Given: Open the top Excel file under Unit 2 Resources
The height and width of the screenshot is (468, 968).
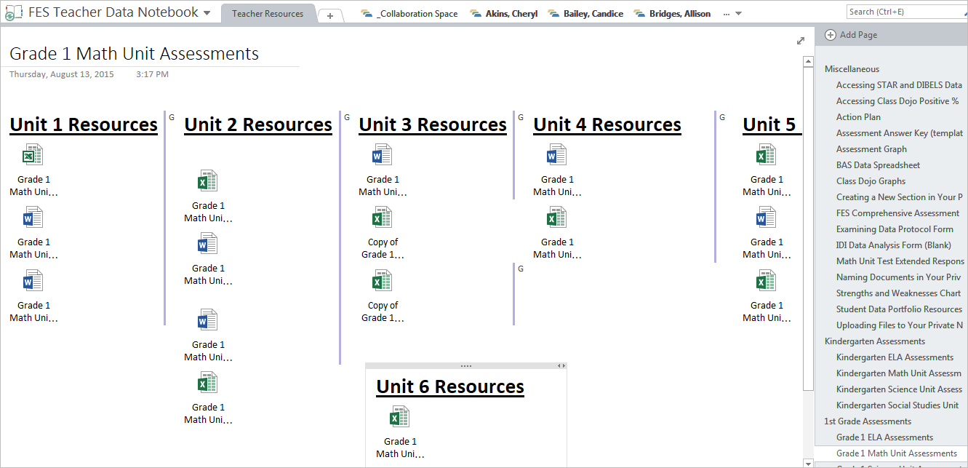Looking at the screenshot, I should 207,181.
